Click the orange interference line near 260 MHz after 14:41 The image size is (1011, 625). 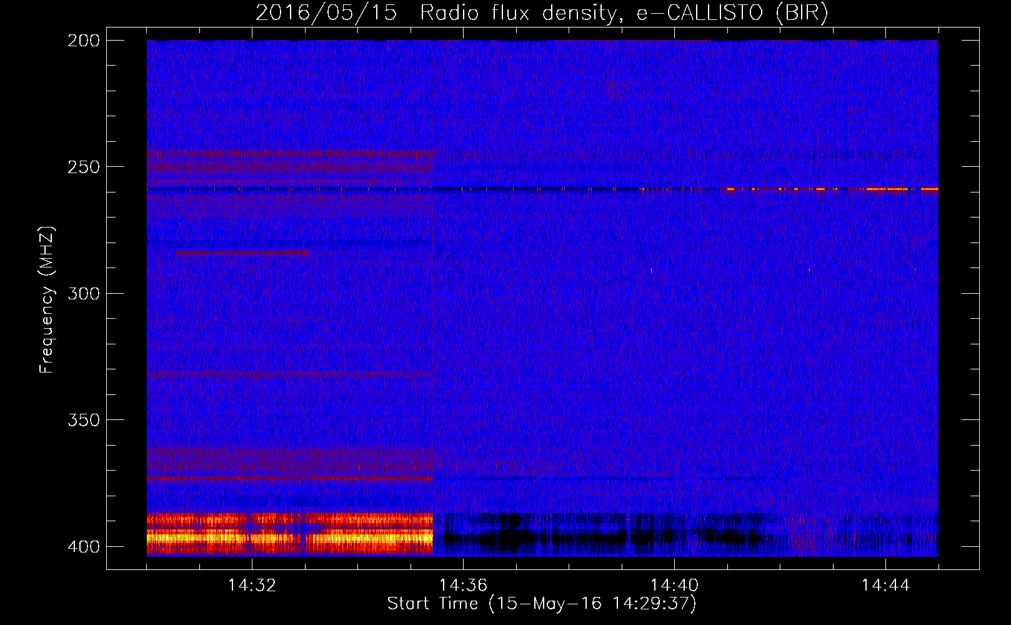tap(832, 189)
